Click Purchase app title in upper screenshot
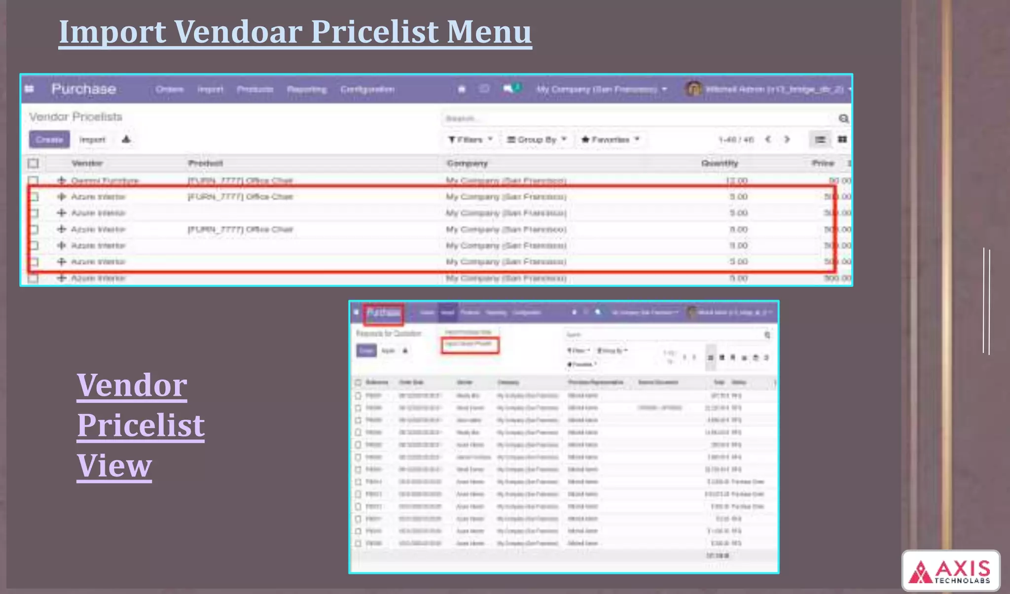 [x=84, y=89]
